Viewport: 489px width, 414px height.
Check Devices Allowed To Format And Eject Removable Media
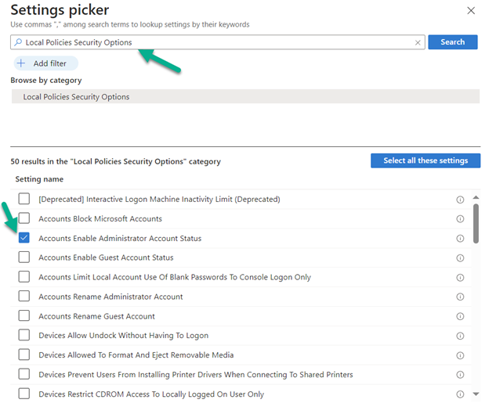coord(24,355)
